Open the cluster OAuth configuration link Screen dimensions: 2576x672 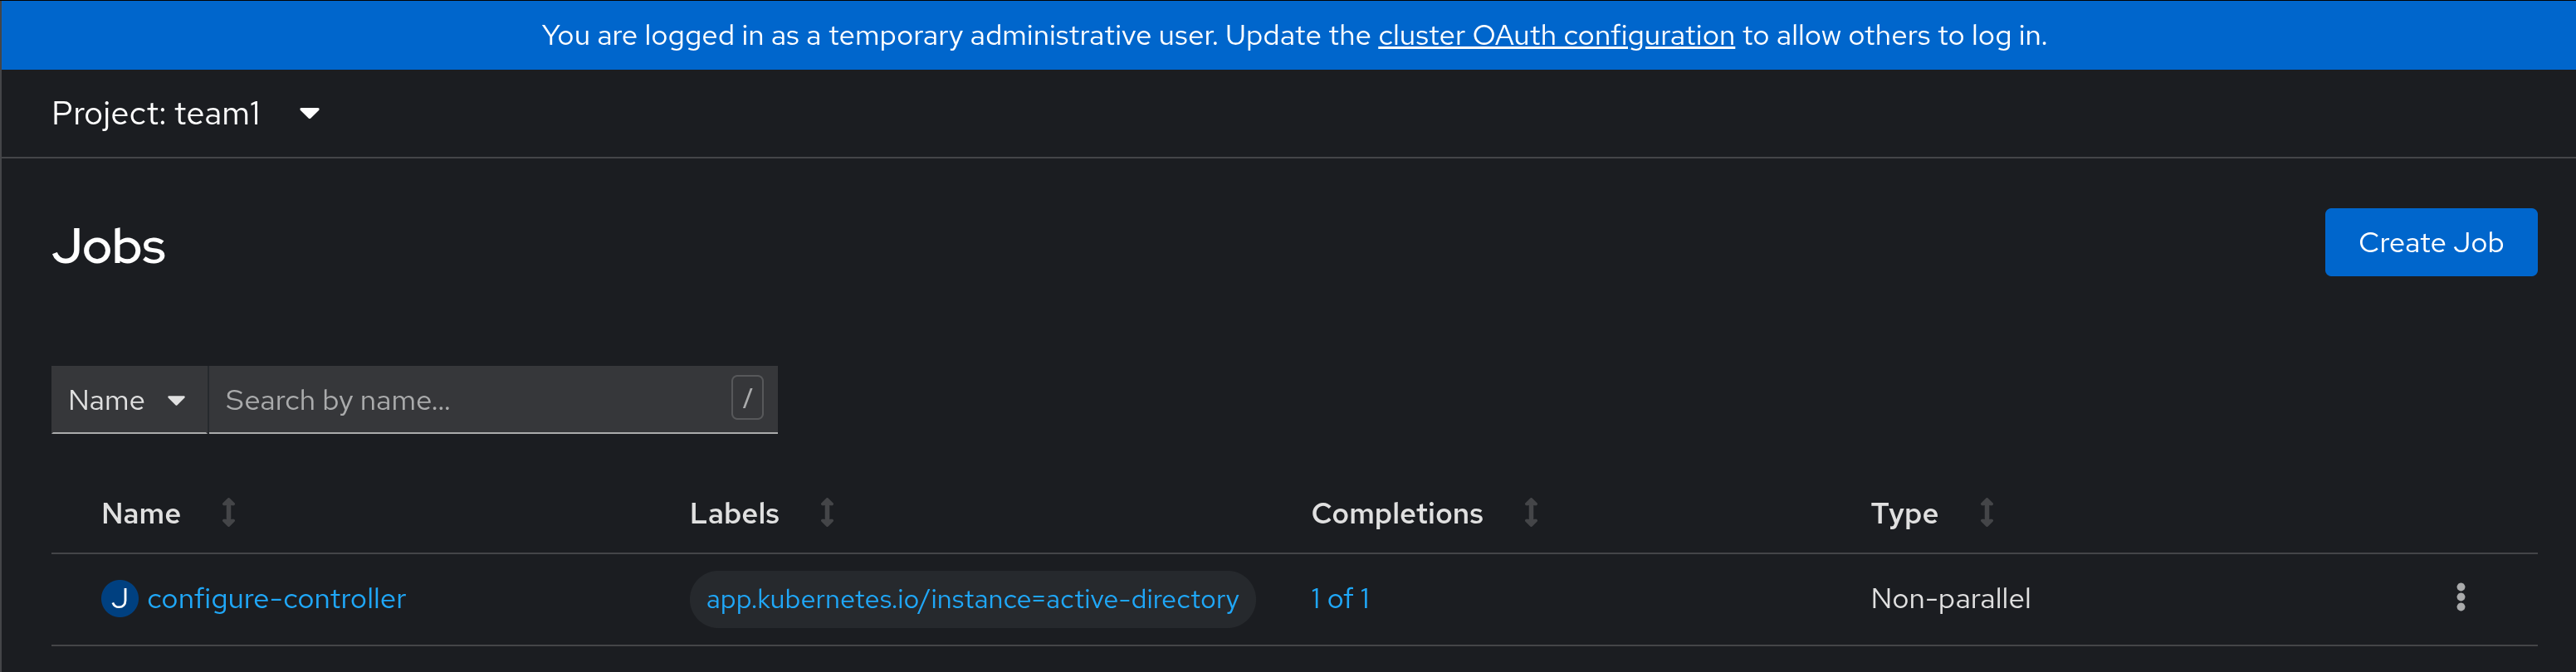(1556, 36)
